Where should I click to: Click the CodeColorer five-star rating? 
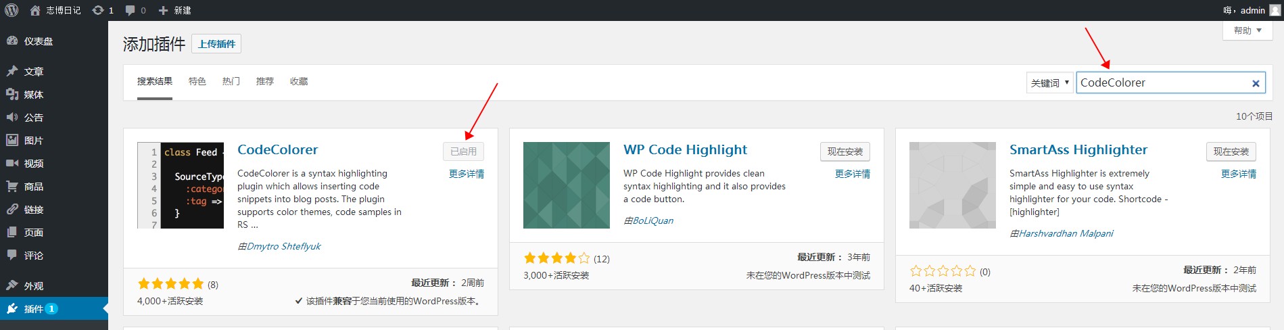pos(170,284)
